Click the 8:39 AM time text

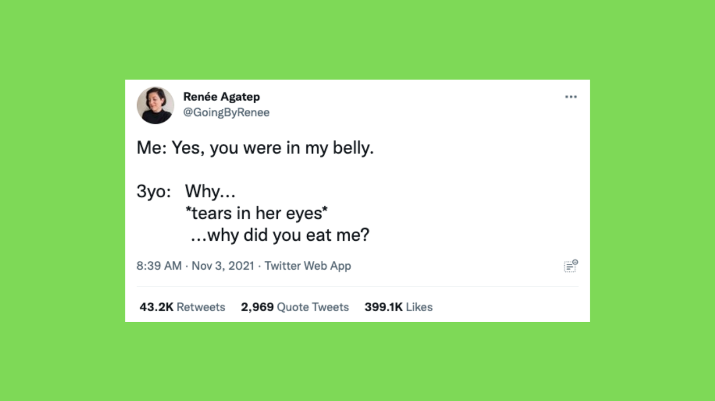click(x=158, y=266)
